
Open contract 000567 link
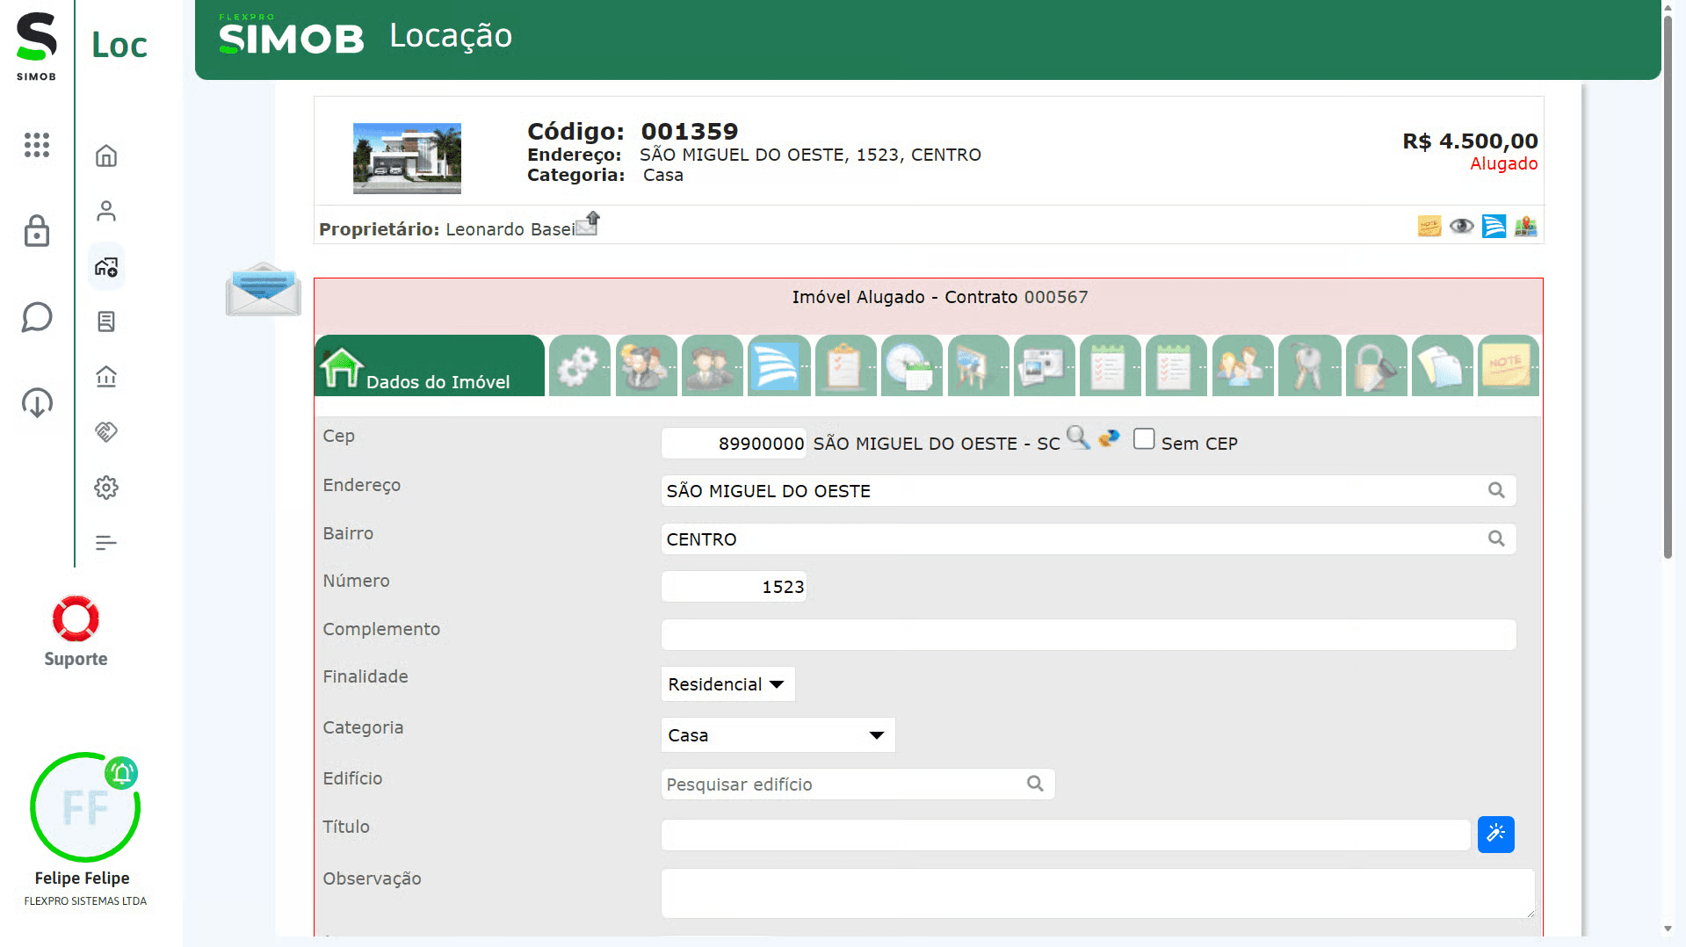pyautogui.click(x=1055, y=298)
